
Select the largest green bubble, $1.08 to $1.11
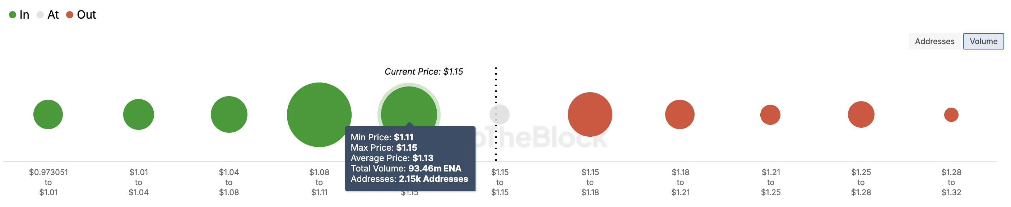[x=319, y=114]
